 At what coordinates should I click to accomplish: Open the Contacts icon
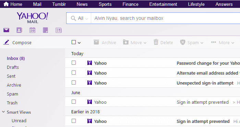19,30
